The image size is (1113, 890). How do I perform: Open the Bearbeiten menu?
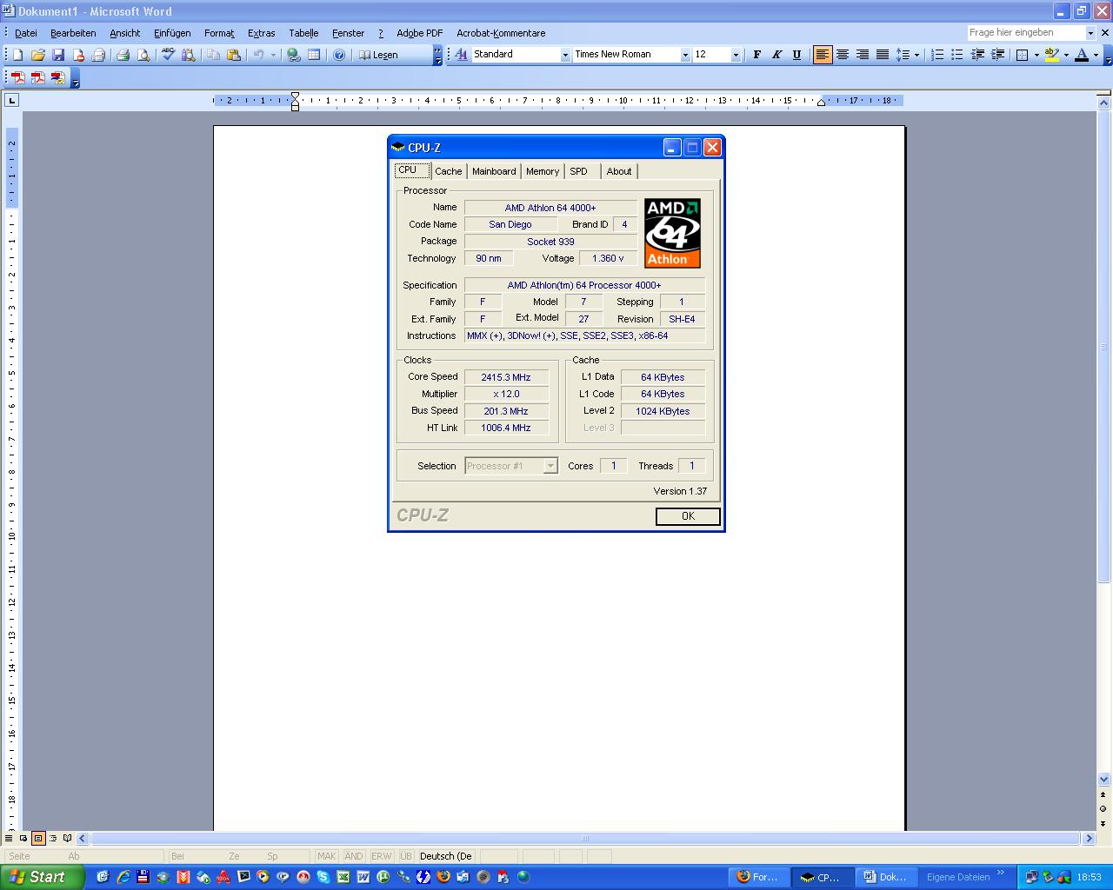pos(73,33)
